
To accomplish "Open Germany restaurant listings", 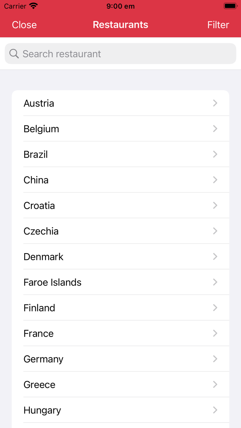I will 43,359.
